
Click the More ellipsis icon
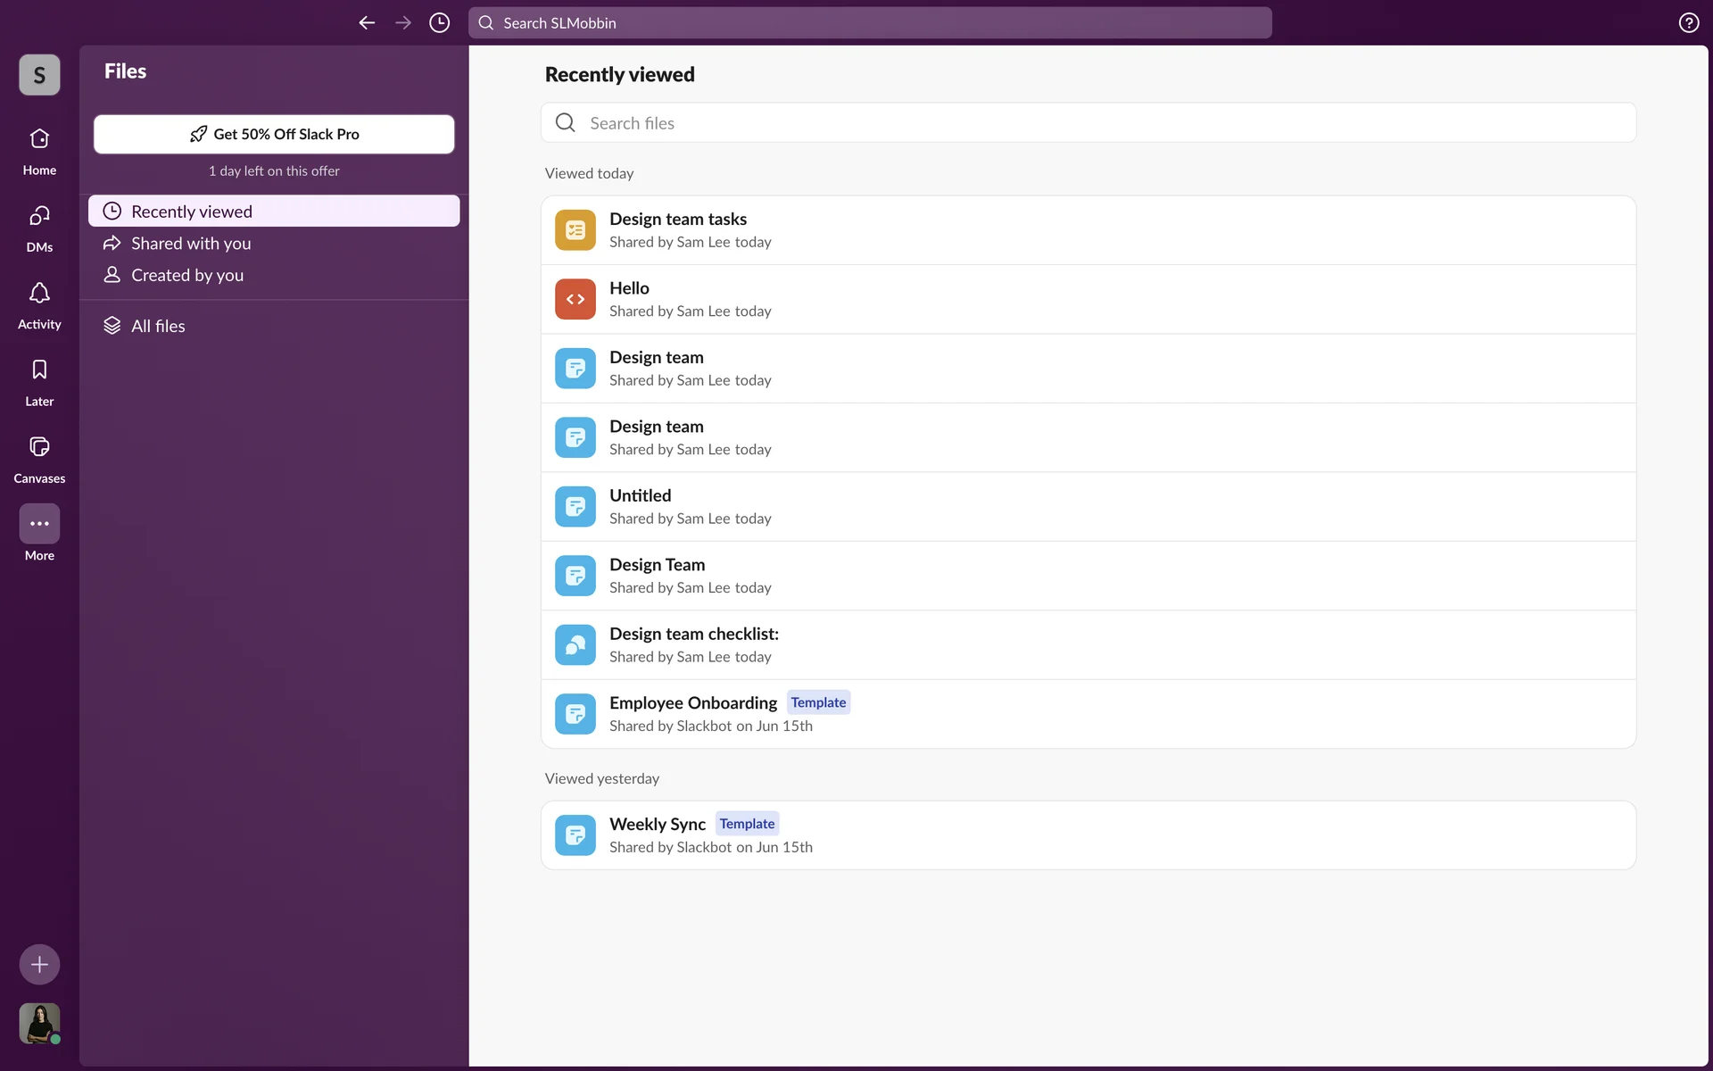tap(39, 524)
